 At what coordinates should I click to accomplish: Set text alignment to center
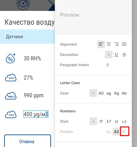109,44
